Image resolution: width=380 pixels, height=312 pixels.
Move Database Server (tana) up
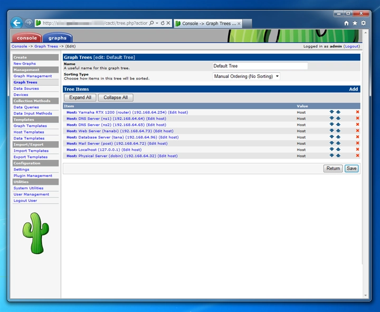(338, 136)
